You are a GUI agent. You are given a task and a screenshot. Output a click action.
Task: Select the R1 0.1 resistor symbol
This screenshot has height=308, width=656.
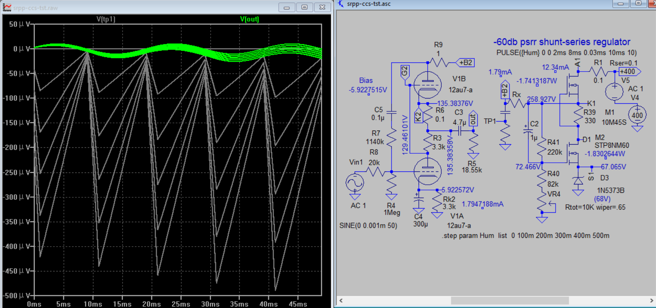coord(598,72)
